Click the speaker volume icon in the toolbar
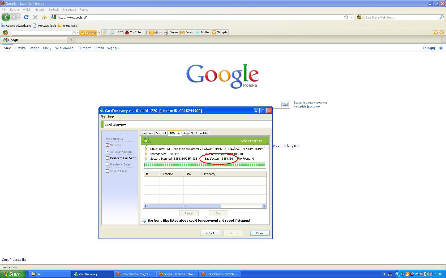This screenshot has height=278, width=446. 157,32
